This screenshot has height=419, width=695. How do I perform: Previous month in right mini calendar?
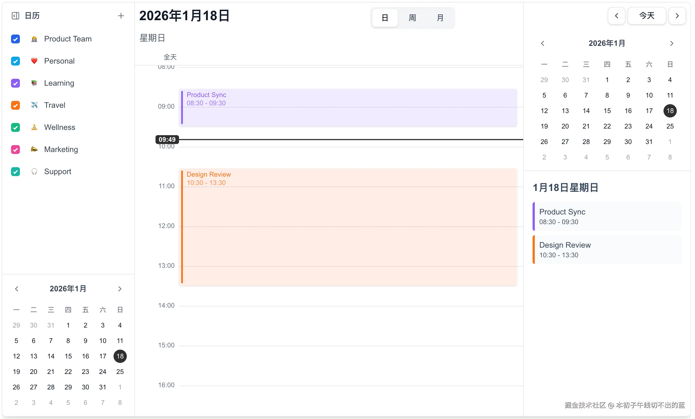[543, 43]
